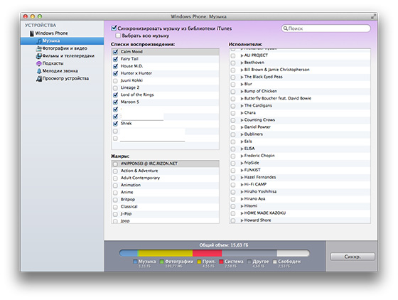This screenshot has height=300, width=398.
Task: Select Adult Contemporary genre row
Action: [x=165, y=178]
